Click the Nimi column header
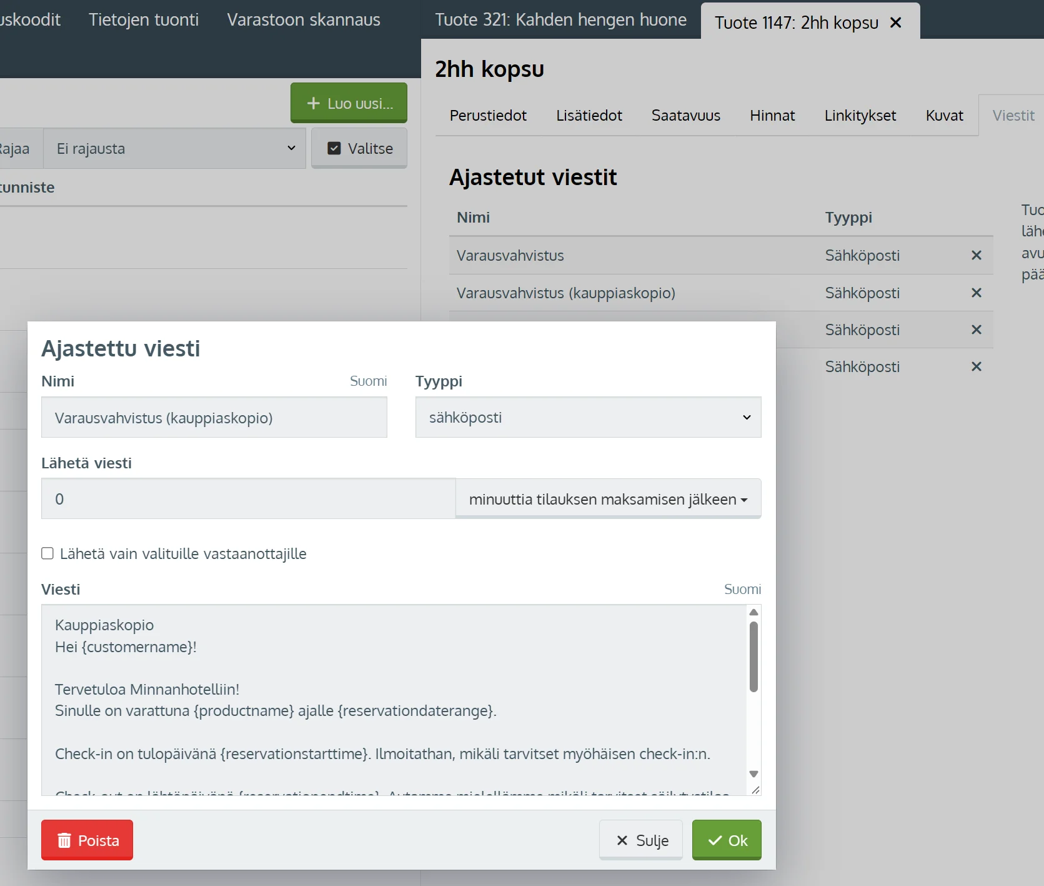The width and height of the screenshot is (1044, 886). pyautogui.click(x=473, y=218)
